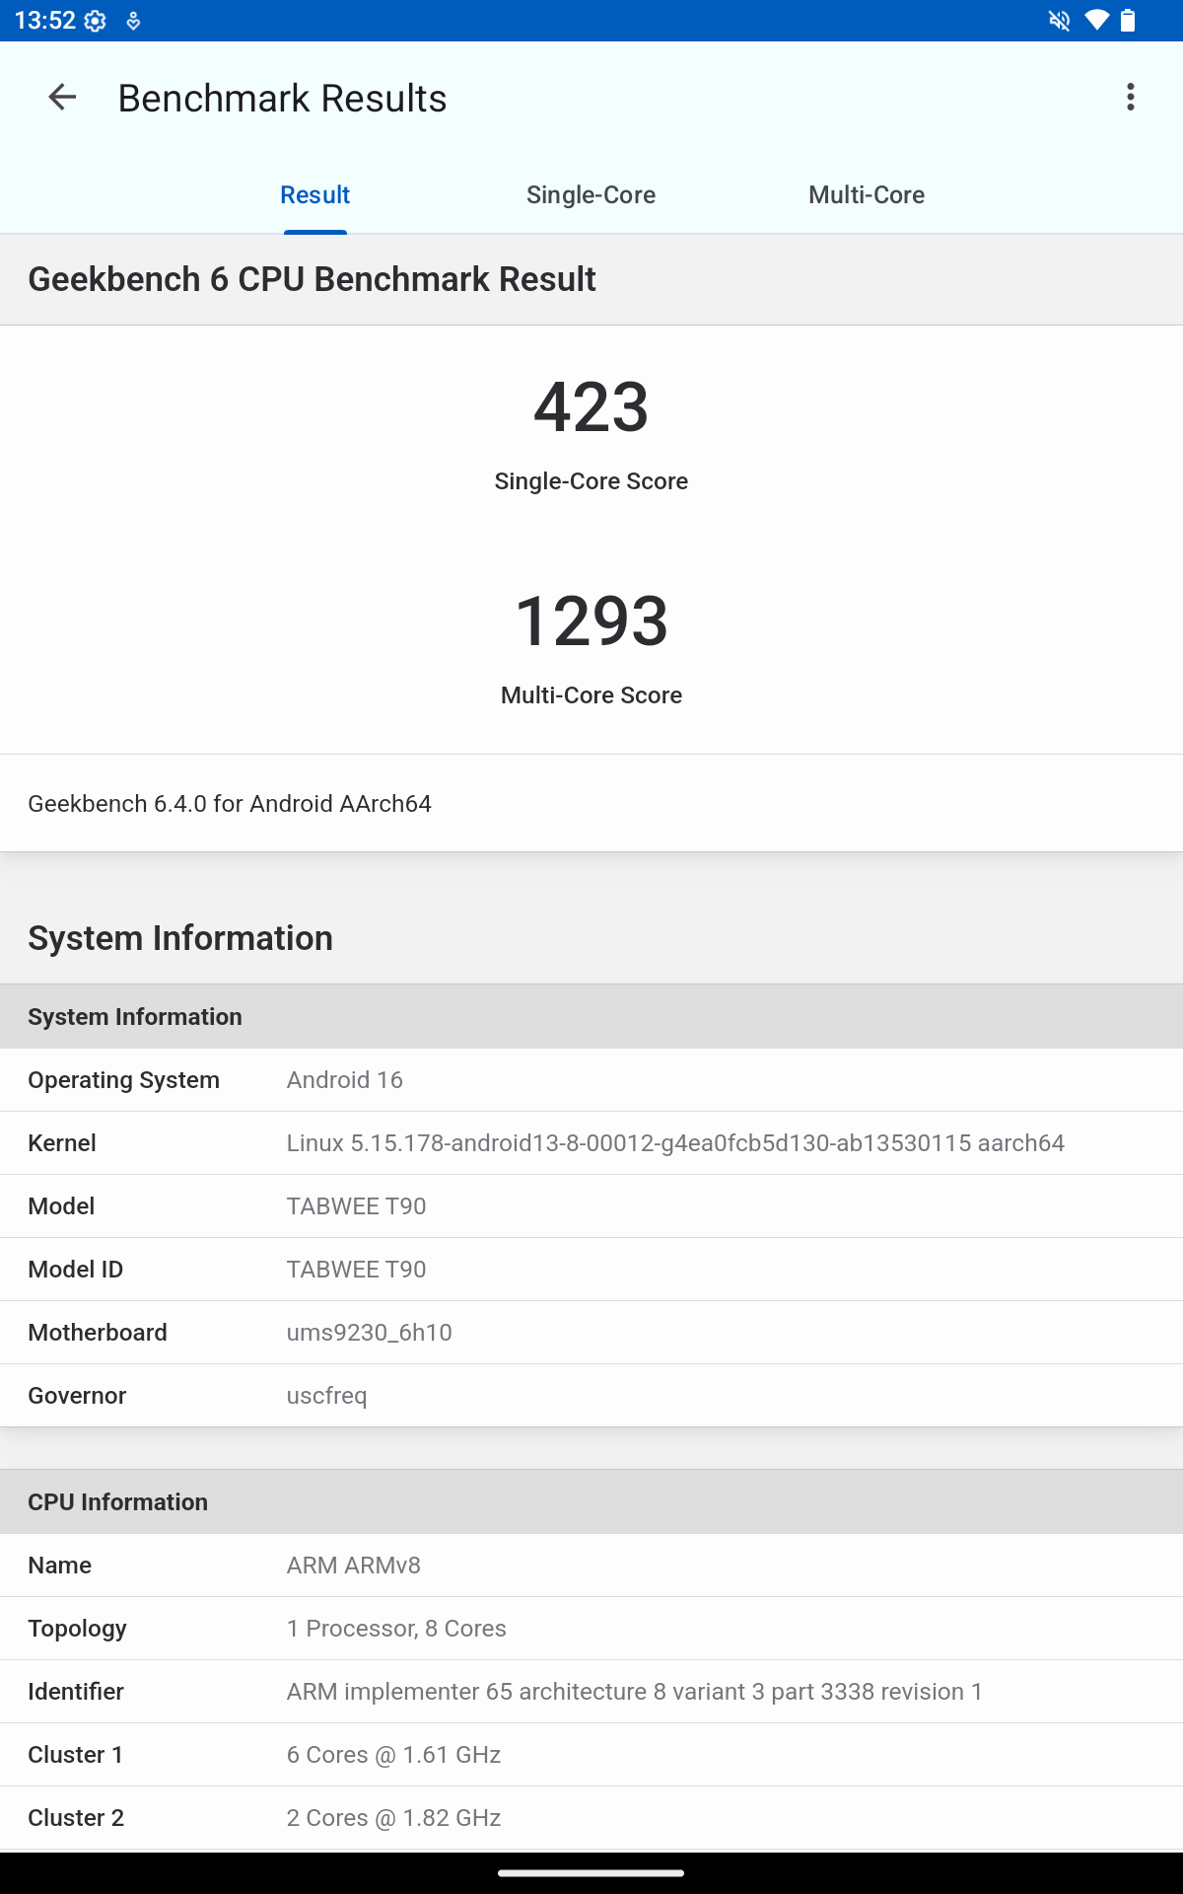Tap the 1293 multi-core score
The width and height of the screenshot is (1183, 1894).
(x=591, y=621)
